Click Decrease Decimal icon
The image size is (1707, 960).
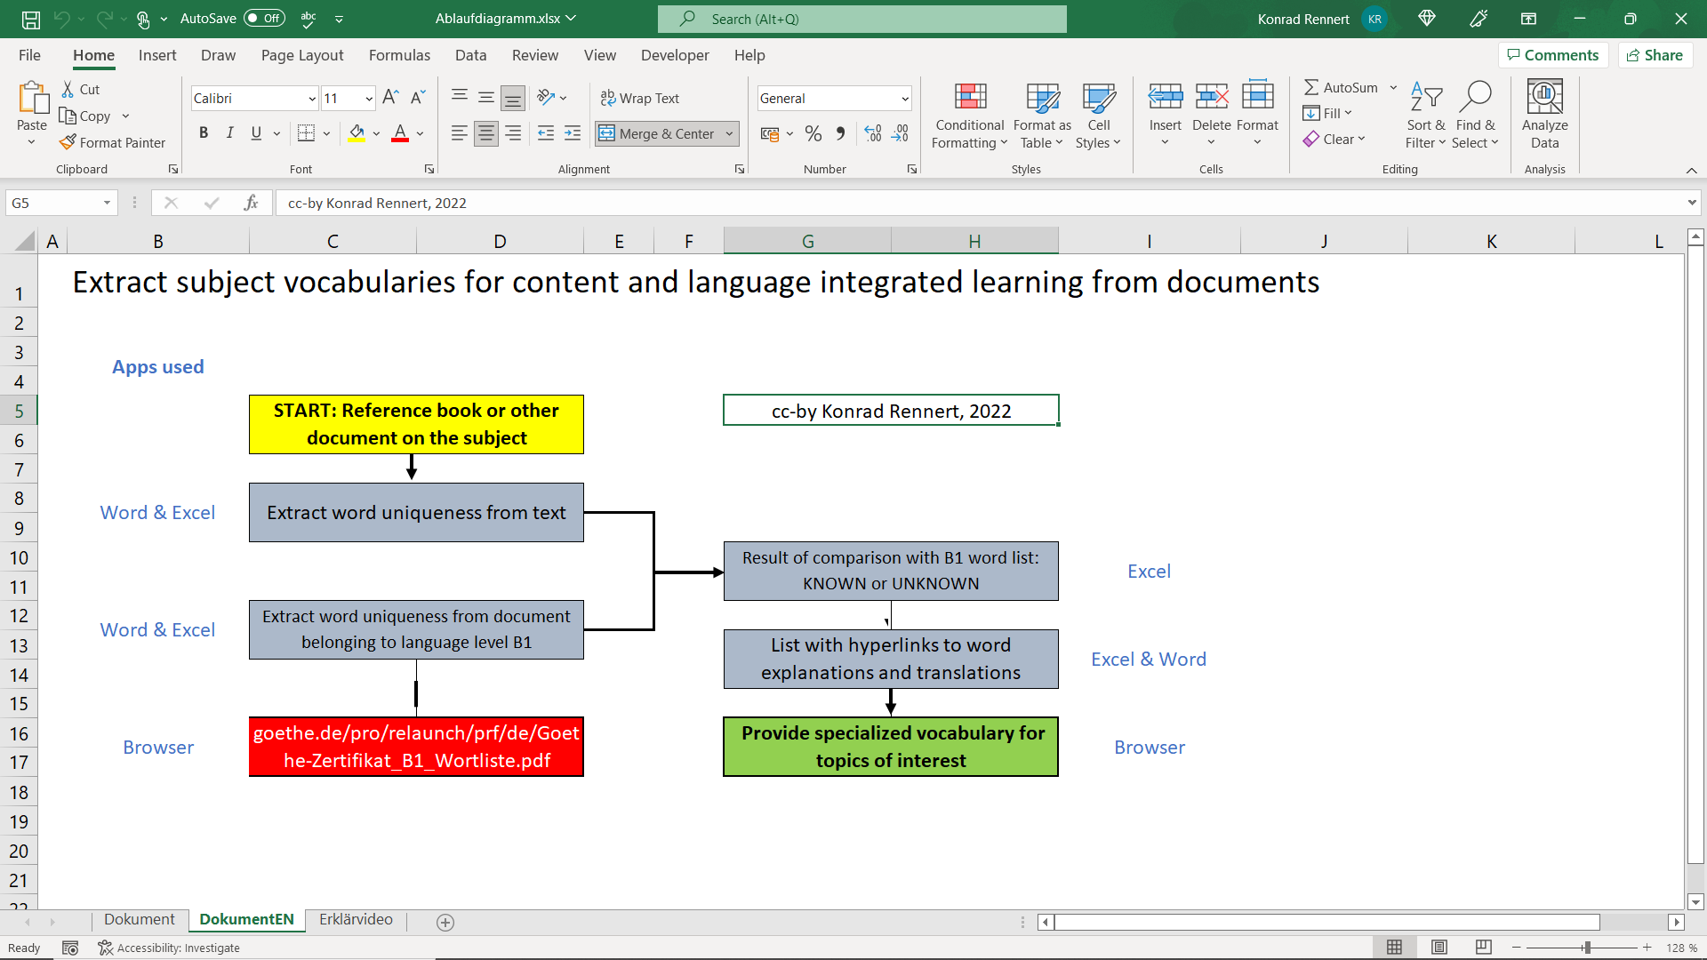(x=901, y=133)
